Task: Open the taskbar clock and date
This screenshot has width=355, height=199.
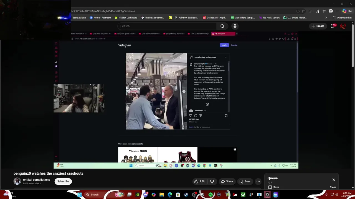Action: [347, 195]
